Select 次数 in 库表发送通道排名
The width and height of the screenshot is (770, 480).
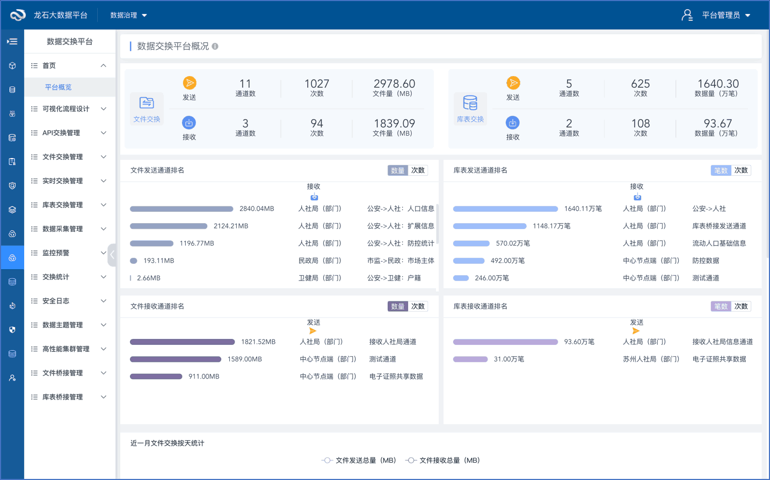pyautogui.click(x=741, y=171)
